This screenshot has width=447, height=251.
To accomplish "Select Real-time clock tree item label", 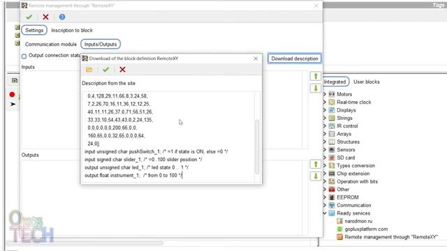I will click(354, 102).
